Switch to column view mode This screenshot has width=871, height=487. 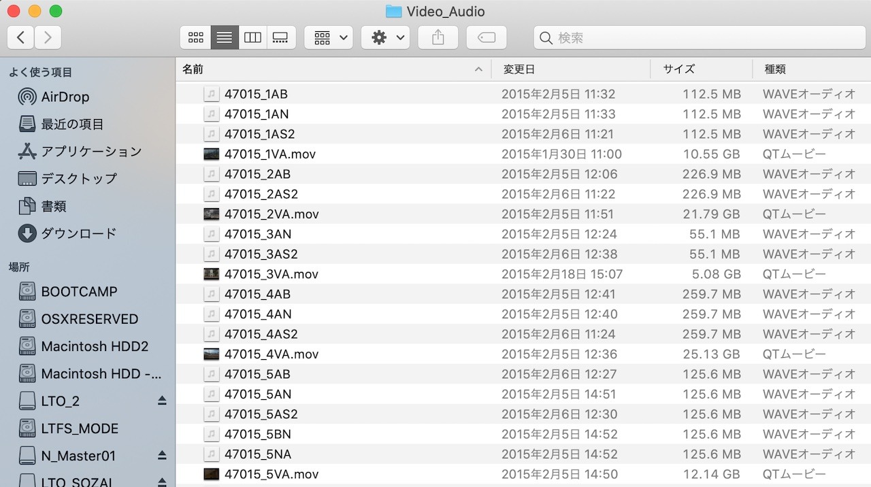(x=252, y=38)
